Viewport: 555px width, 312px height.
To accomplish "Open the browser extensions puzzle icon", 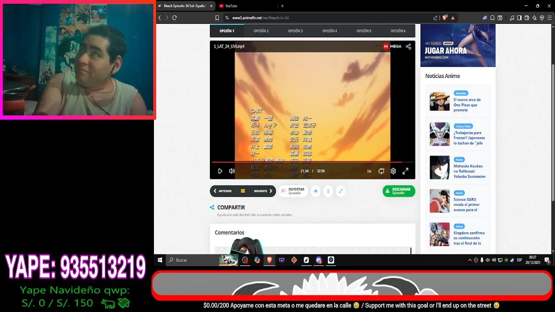I will coord(493,18).
